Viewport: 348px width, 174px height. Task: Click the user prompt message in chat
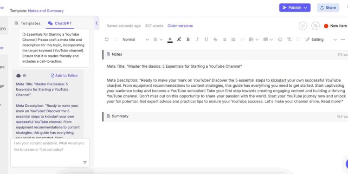tap(54, 48)
